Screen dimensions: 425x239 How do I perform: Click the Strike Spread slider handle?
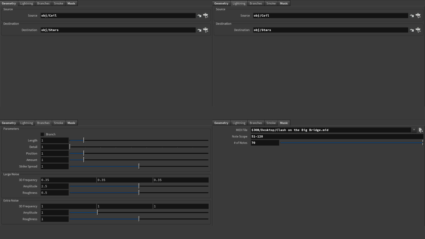[139, 166]
